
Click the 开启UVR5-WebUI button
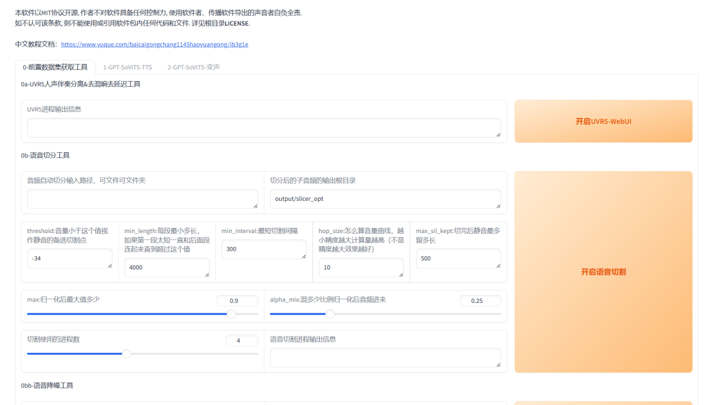point(603,121)
